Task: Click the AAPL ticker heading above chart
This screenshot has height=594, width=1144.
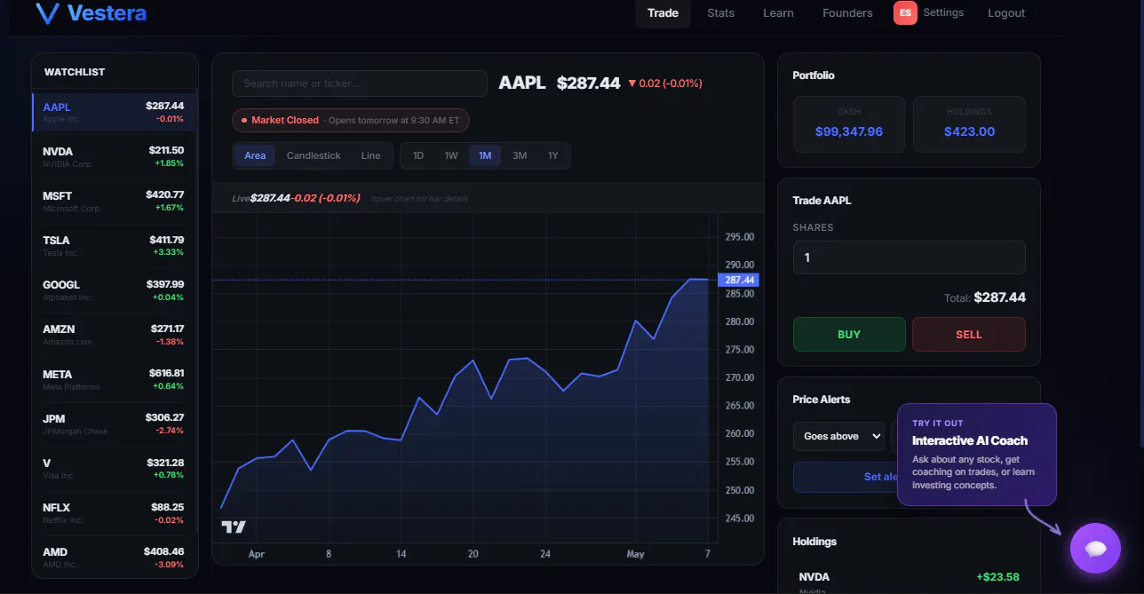Action: [522, 83]
